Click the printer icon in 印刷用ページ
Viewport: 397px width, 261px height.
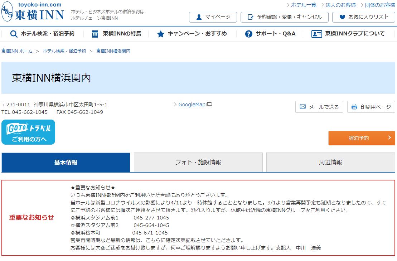(354, 107)
